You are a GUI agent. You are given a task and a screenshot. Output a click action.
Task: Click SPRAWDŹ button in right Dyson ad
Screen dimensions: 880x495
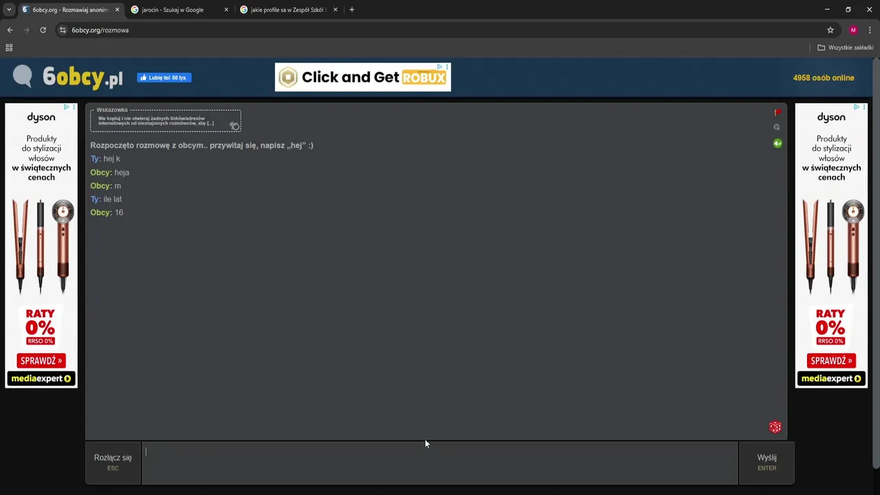tap(831, 361)
